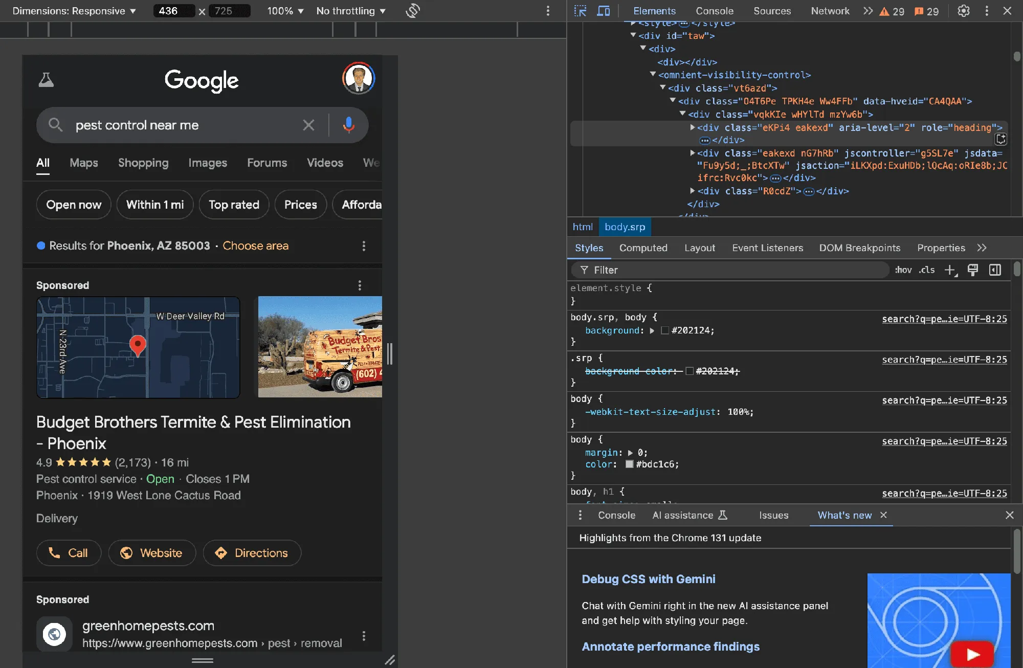Image resolution: width=1023 pixels, height=668 pixels.
Task: Toggle the device toolbar icon
Action: 604,11
